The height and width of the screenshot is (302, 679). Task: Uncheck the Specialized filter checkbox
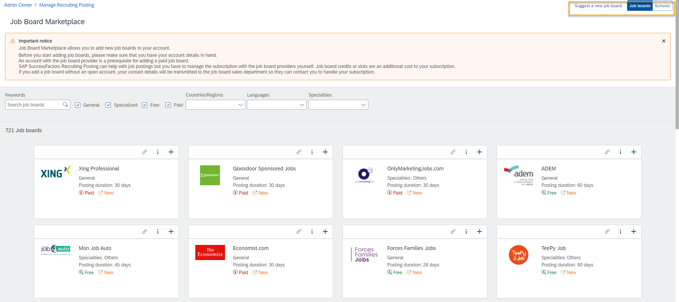[108, 105]
